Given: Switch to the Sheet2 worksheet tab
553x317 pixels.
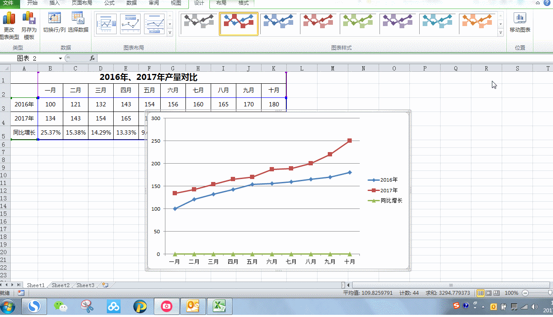Looking at the screenshot, I should click(61, 285).
